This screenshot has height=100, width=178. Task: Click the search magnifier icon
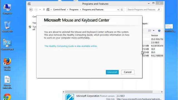pos(159,9)
